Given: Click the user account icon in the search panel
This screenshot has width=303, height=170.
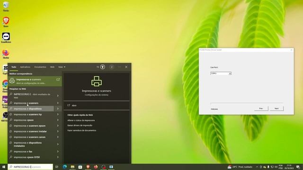Looking at the screenshot, I should [112, 67].
